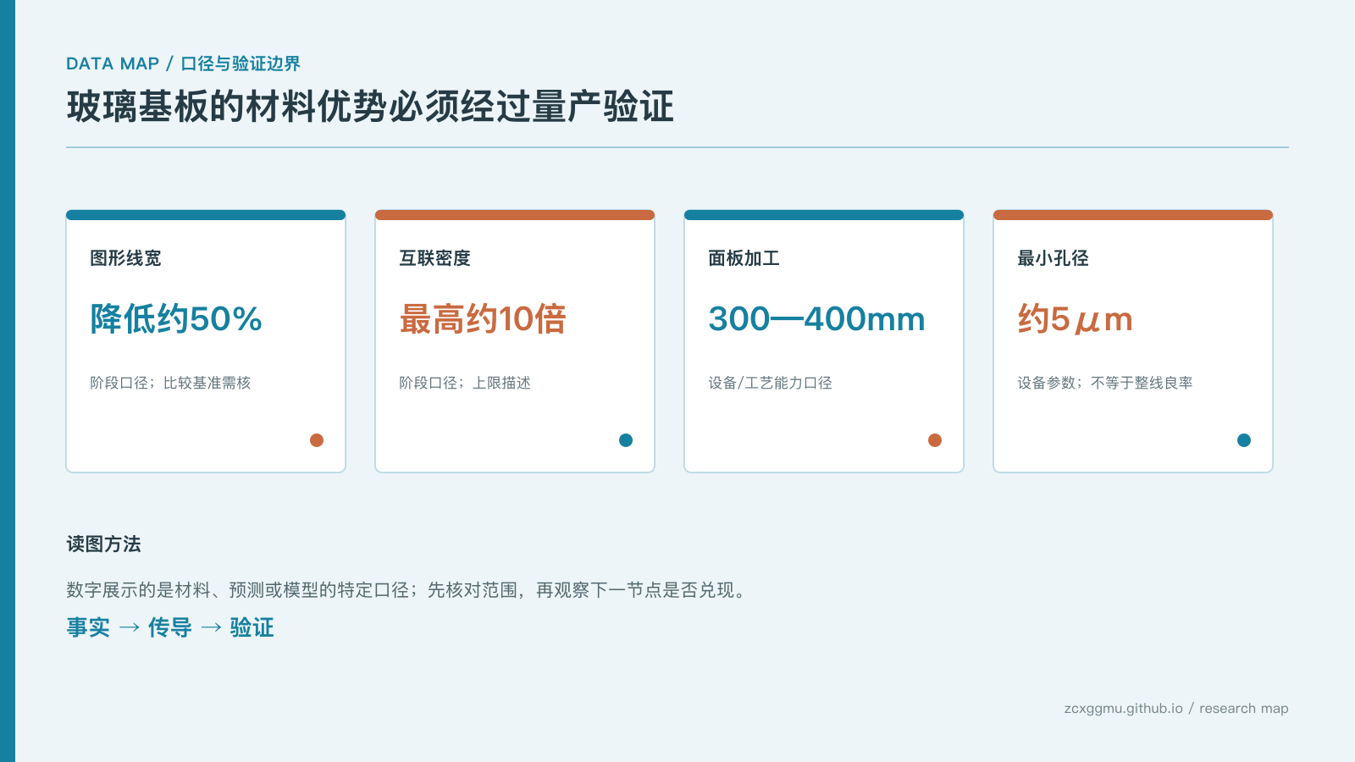
Task: Click the value 降低约50%
Action: point(176,319)
